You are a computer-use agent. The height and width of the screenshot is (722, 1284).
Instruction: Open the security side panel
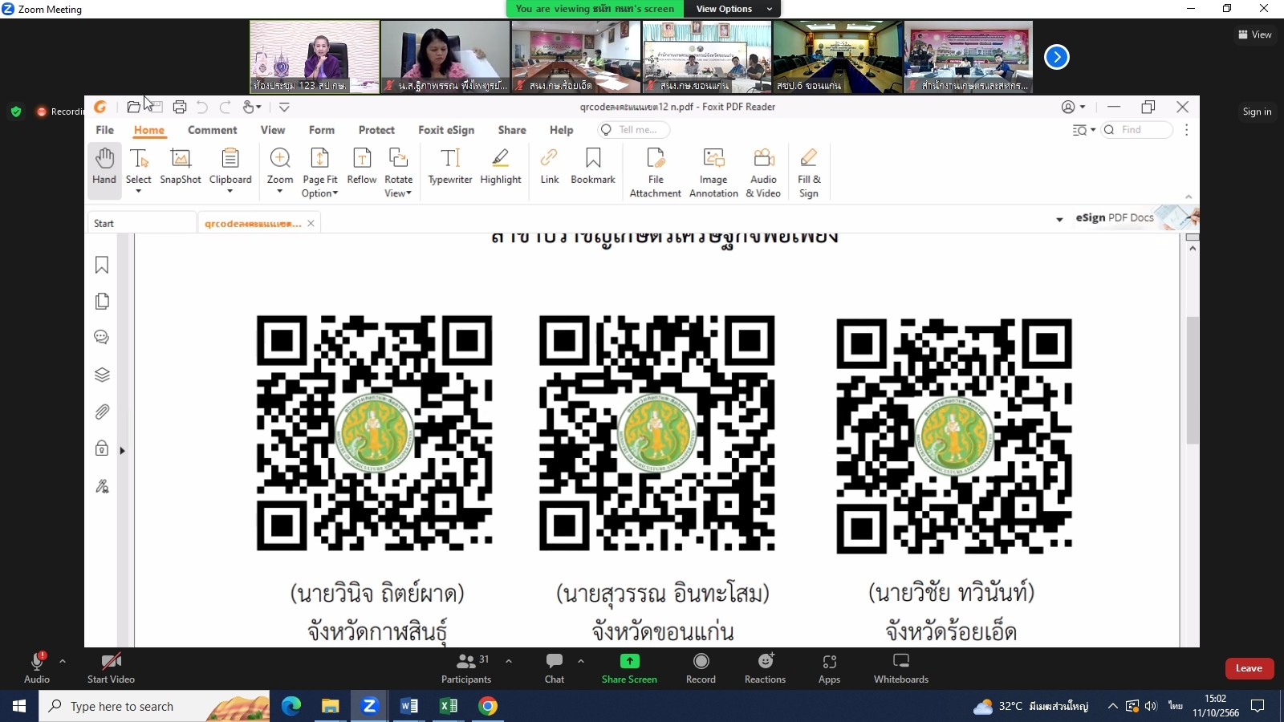102,448
